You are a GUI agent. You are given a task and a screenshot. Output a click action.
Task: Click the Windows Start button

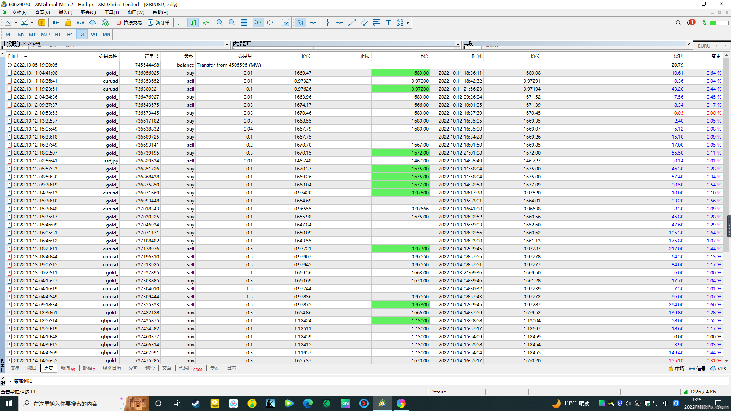pos(9,403)
